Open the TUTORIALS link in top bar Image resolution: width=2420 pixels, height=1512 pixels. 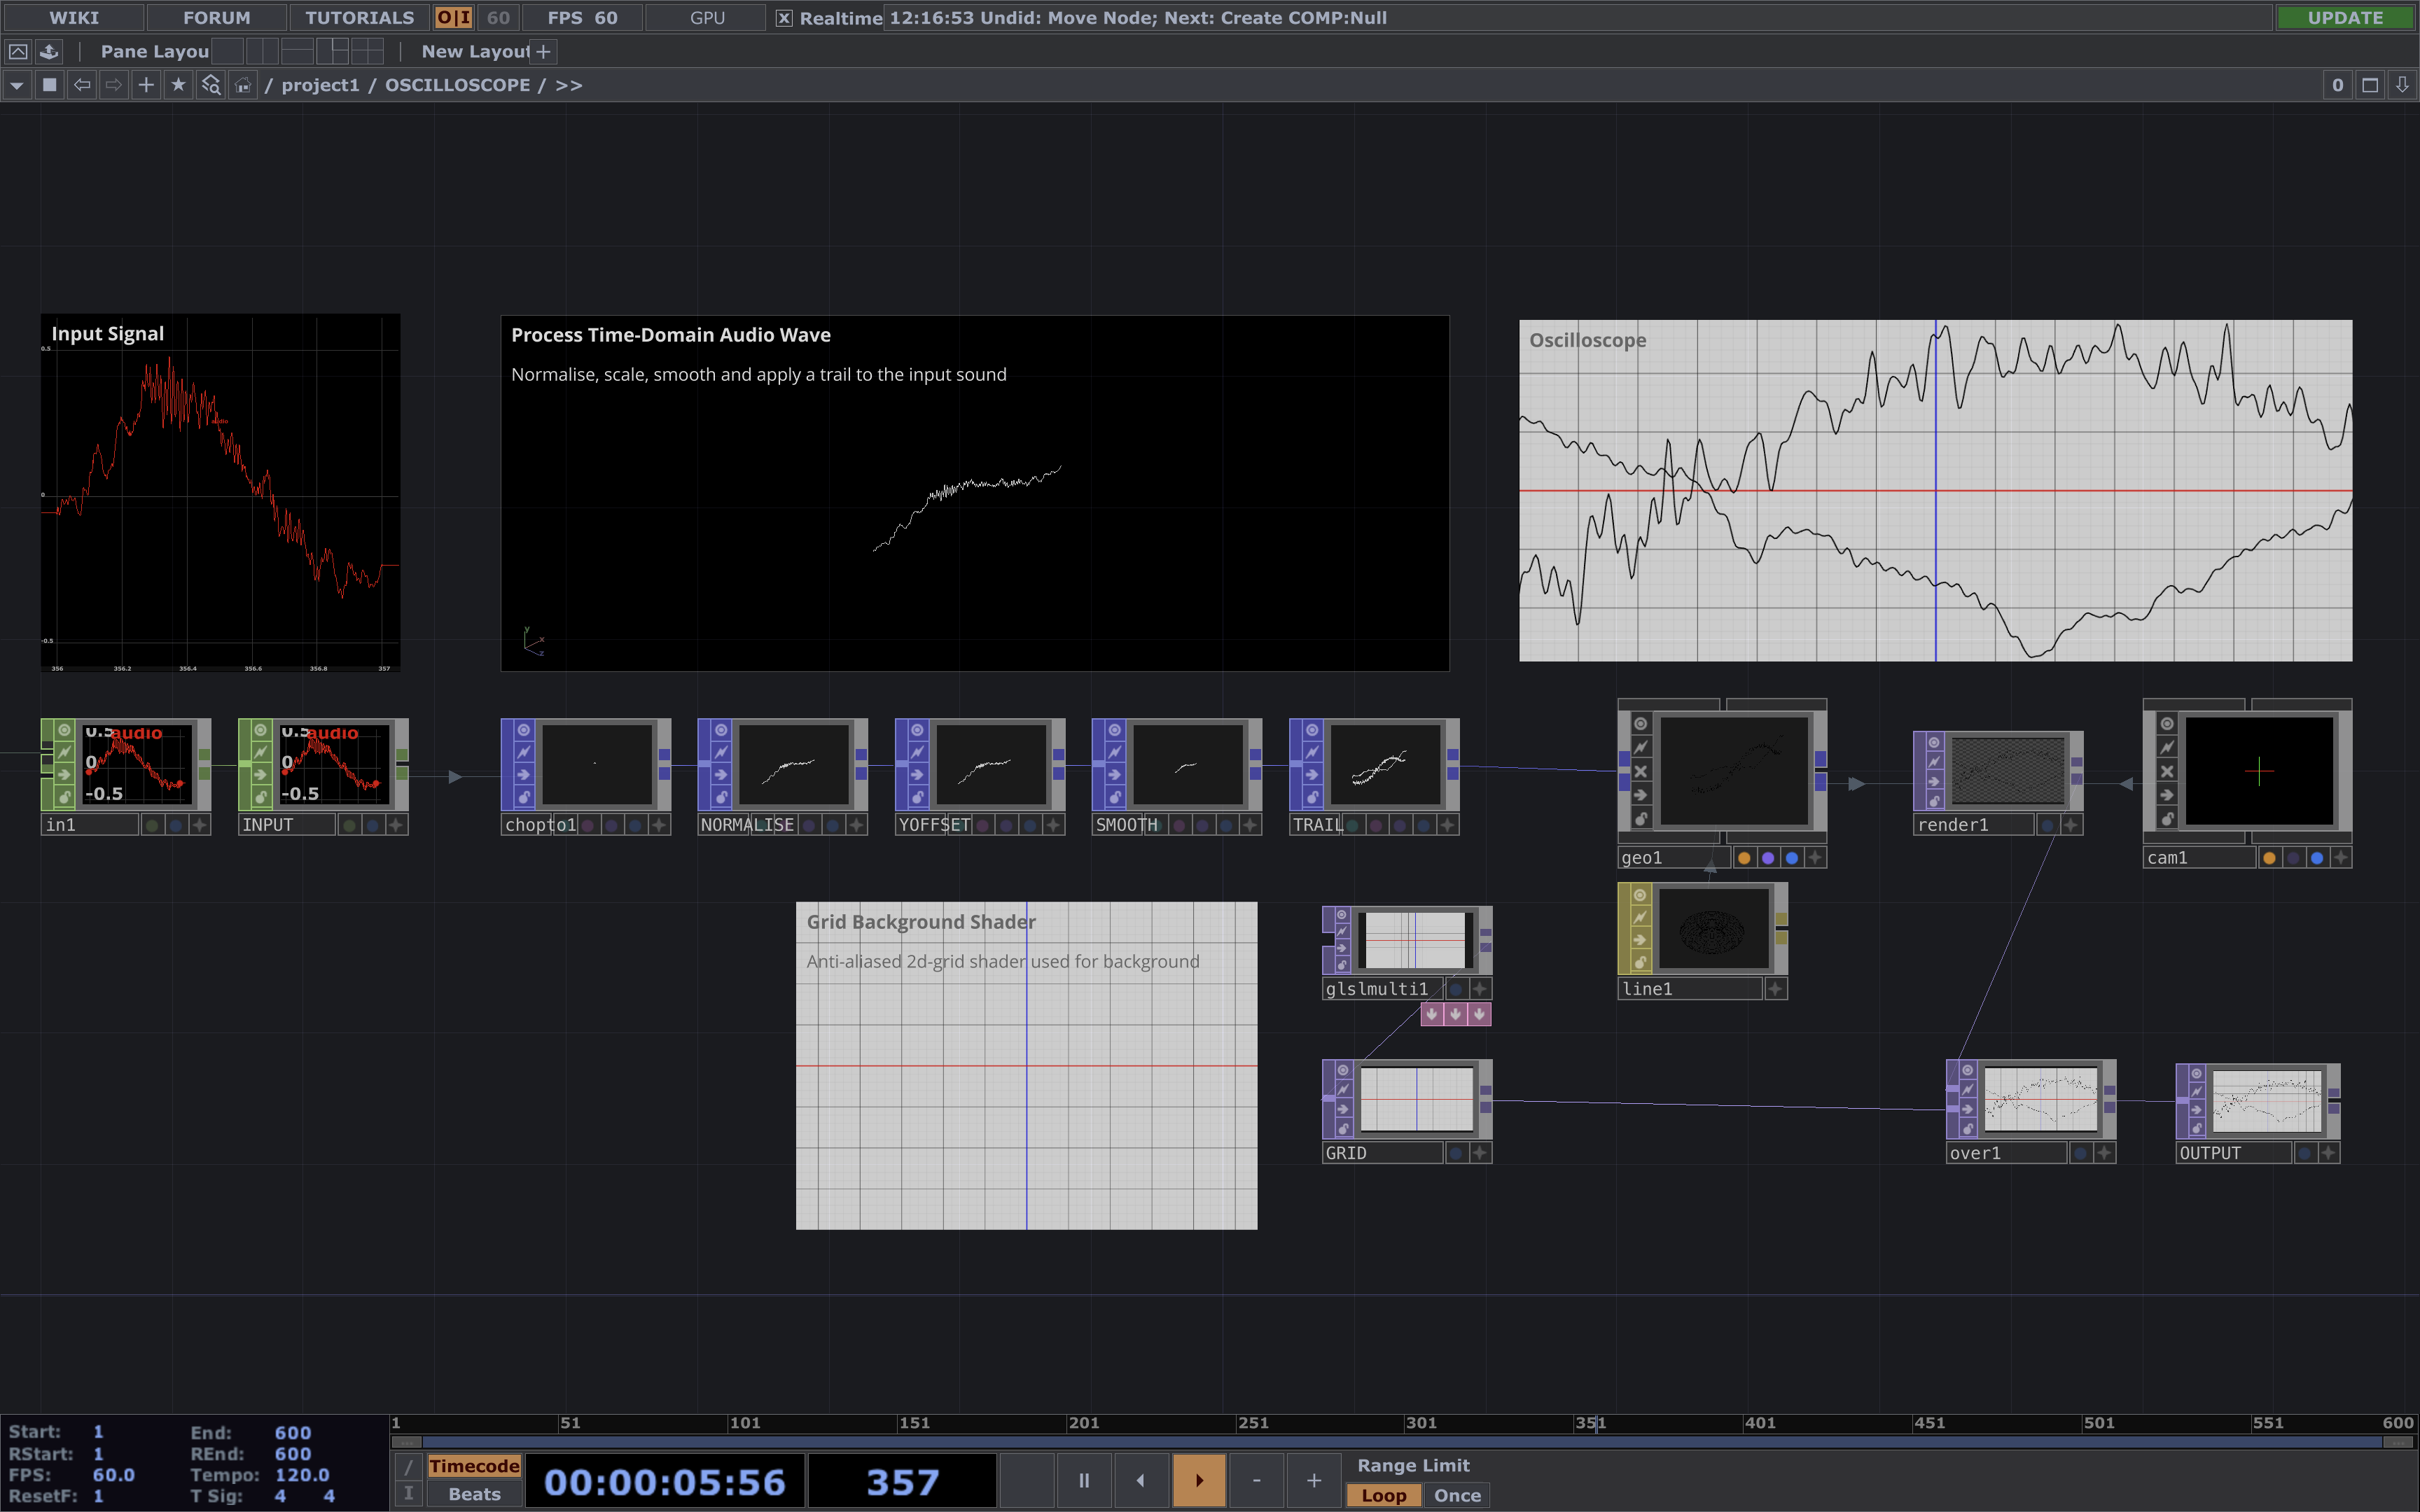click(x=359, y=17)
